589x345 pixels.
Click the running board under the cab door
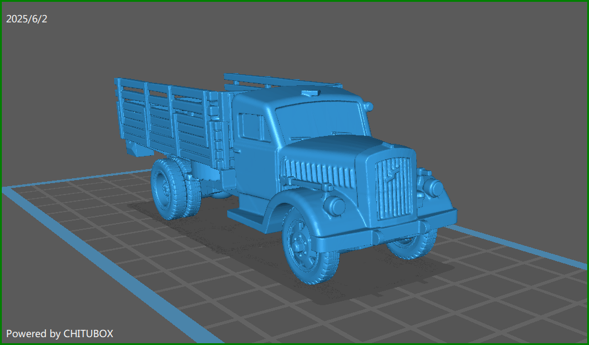[x=246, y=217]
